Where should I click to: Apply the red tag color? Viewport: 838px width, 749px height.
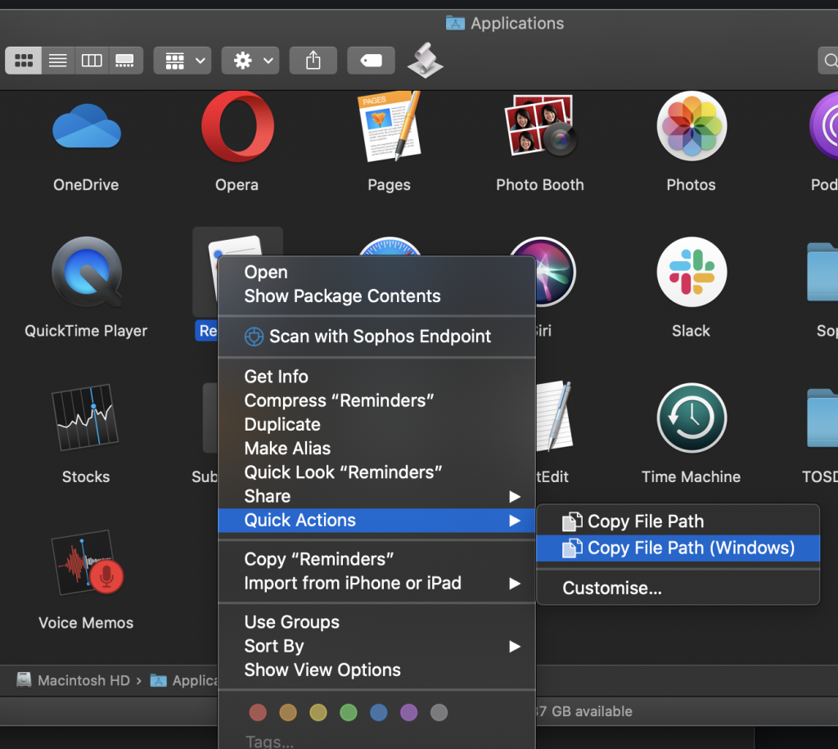pyautogui.click(x=258, y=712)
